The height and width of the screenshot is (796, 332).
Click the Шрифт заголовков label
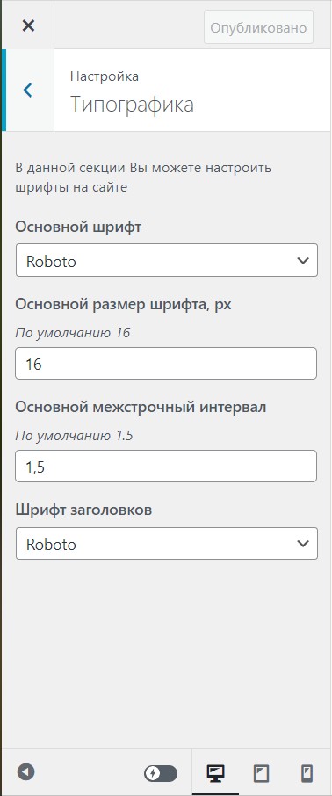click(83, 510)
